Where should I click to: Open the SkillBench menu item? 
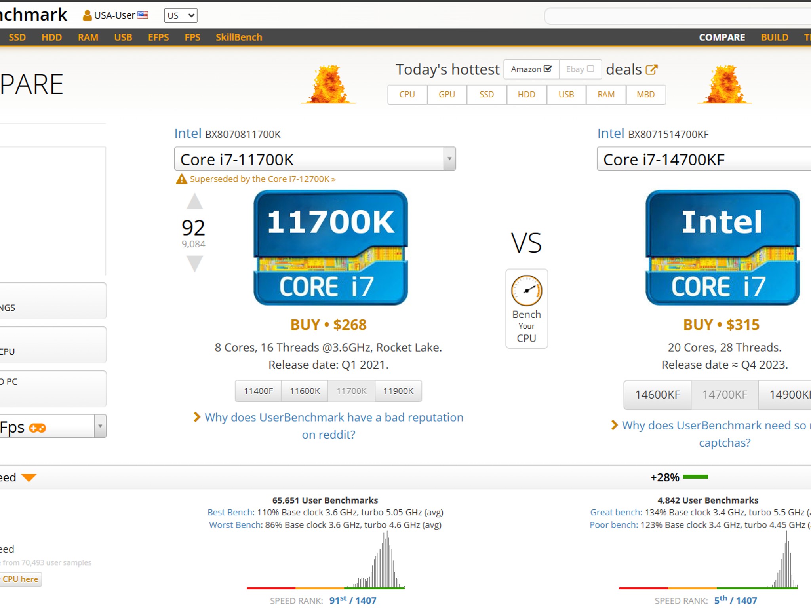239,37
